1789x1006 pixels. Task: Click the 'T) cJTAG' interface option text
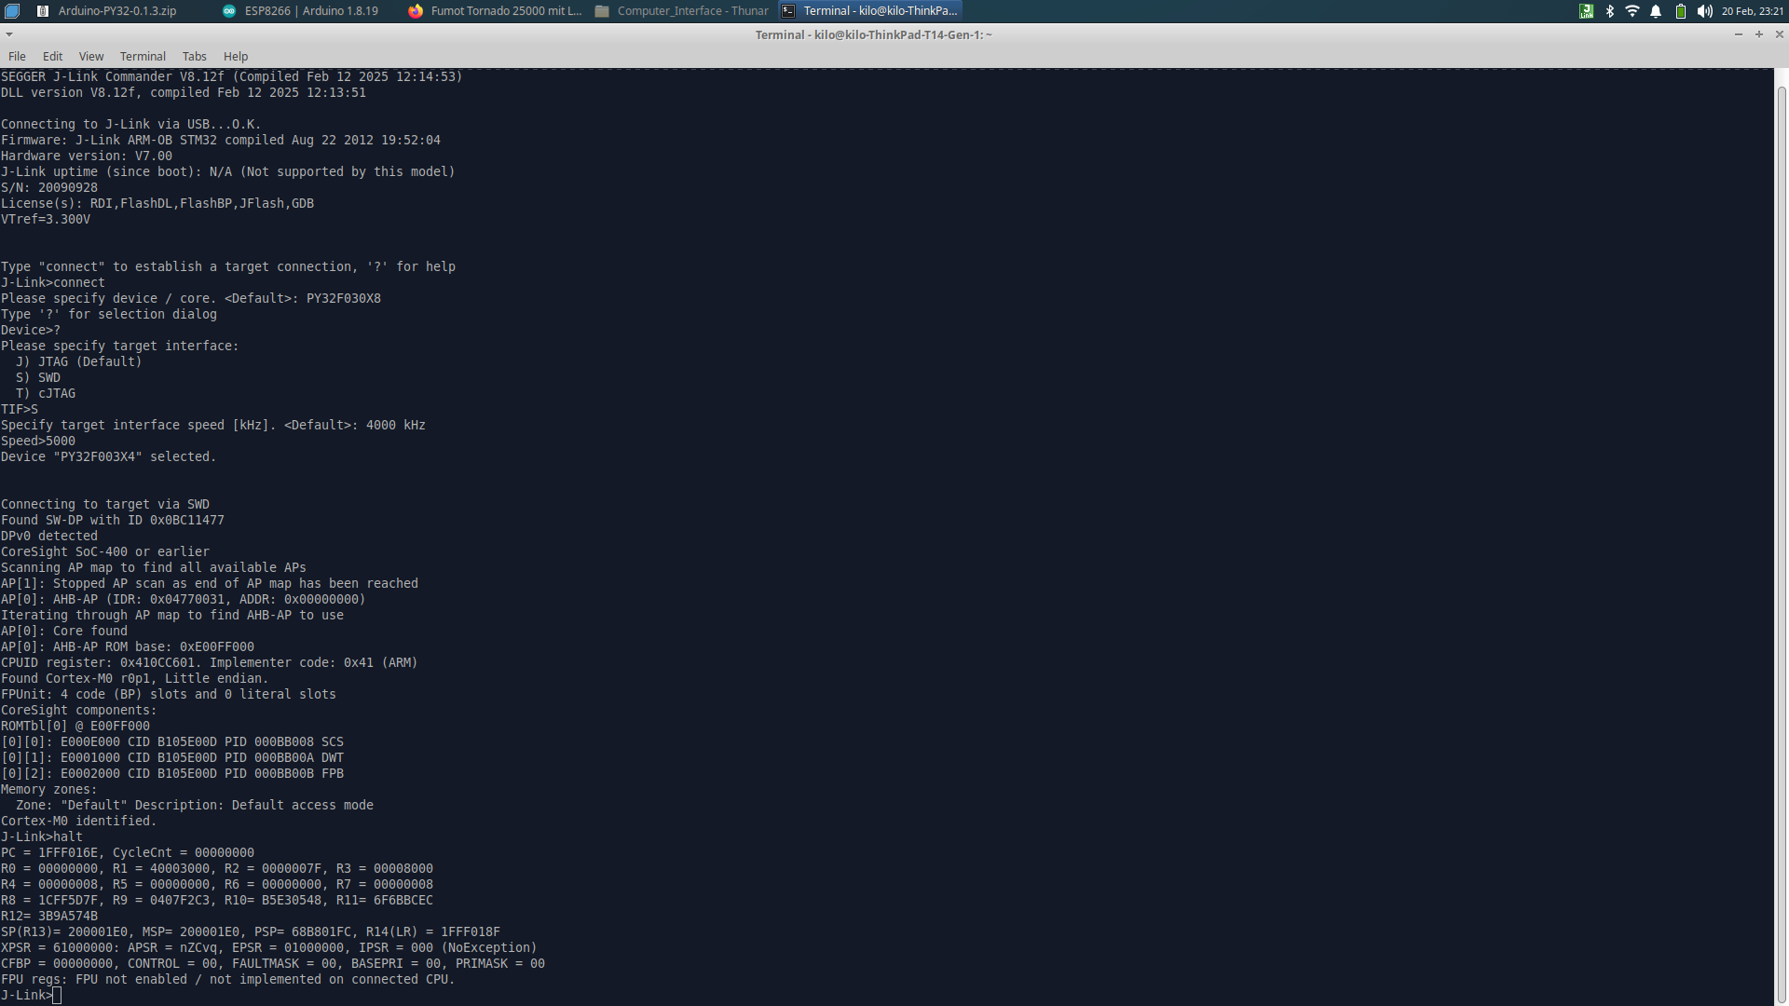click(x=46, y=393)
